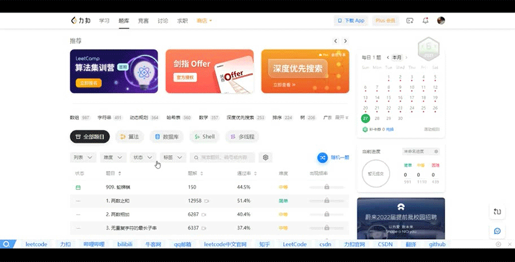The height and width of the screenshot is (262, 515).
Task: Show previous month in daily calendar
Action: point(388,57)
